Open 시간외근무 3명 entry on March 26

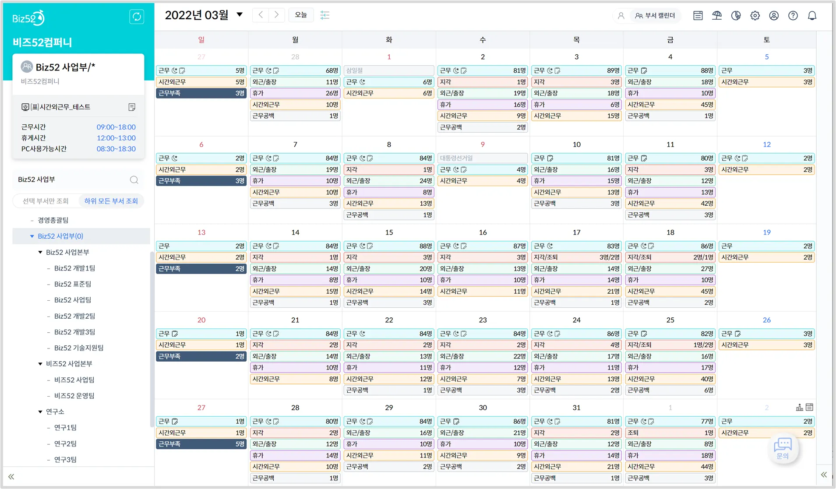[x=766, y=345]
